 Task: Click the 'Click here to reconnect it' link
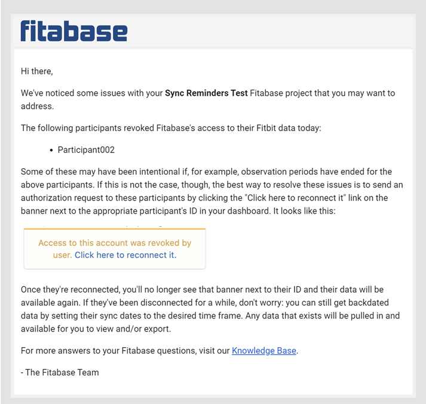click(x=125, y=255)
